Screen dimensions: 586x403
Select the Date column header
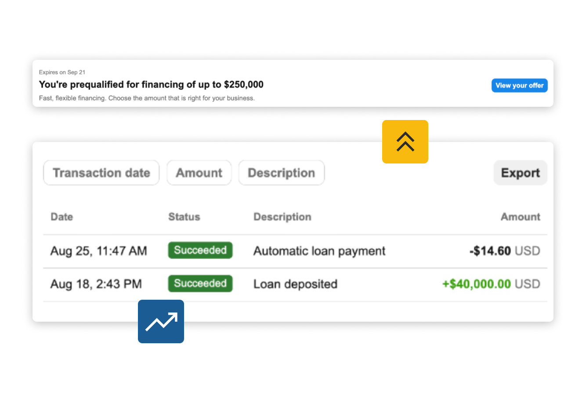pos(62,217)
